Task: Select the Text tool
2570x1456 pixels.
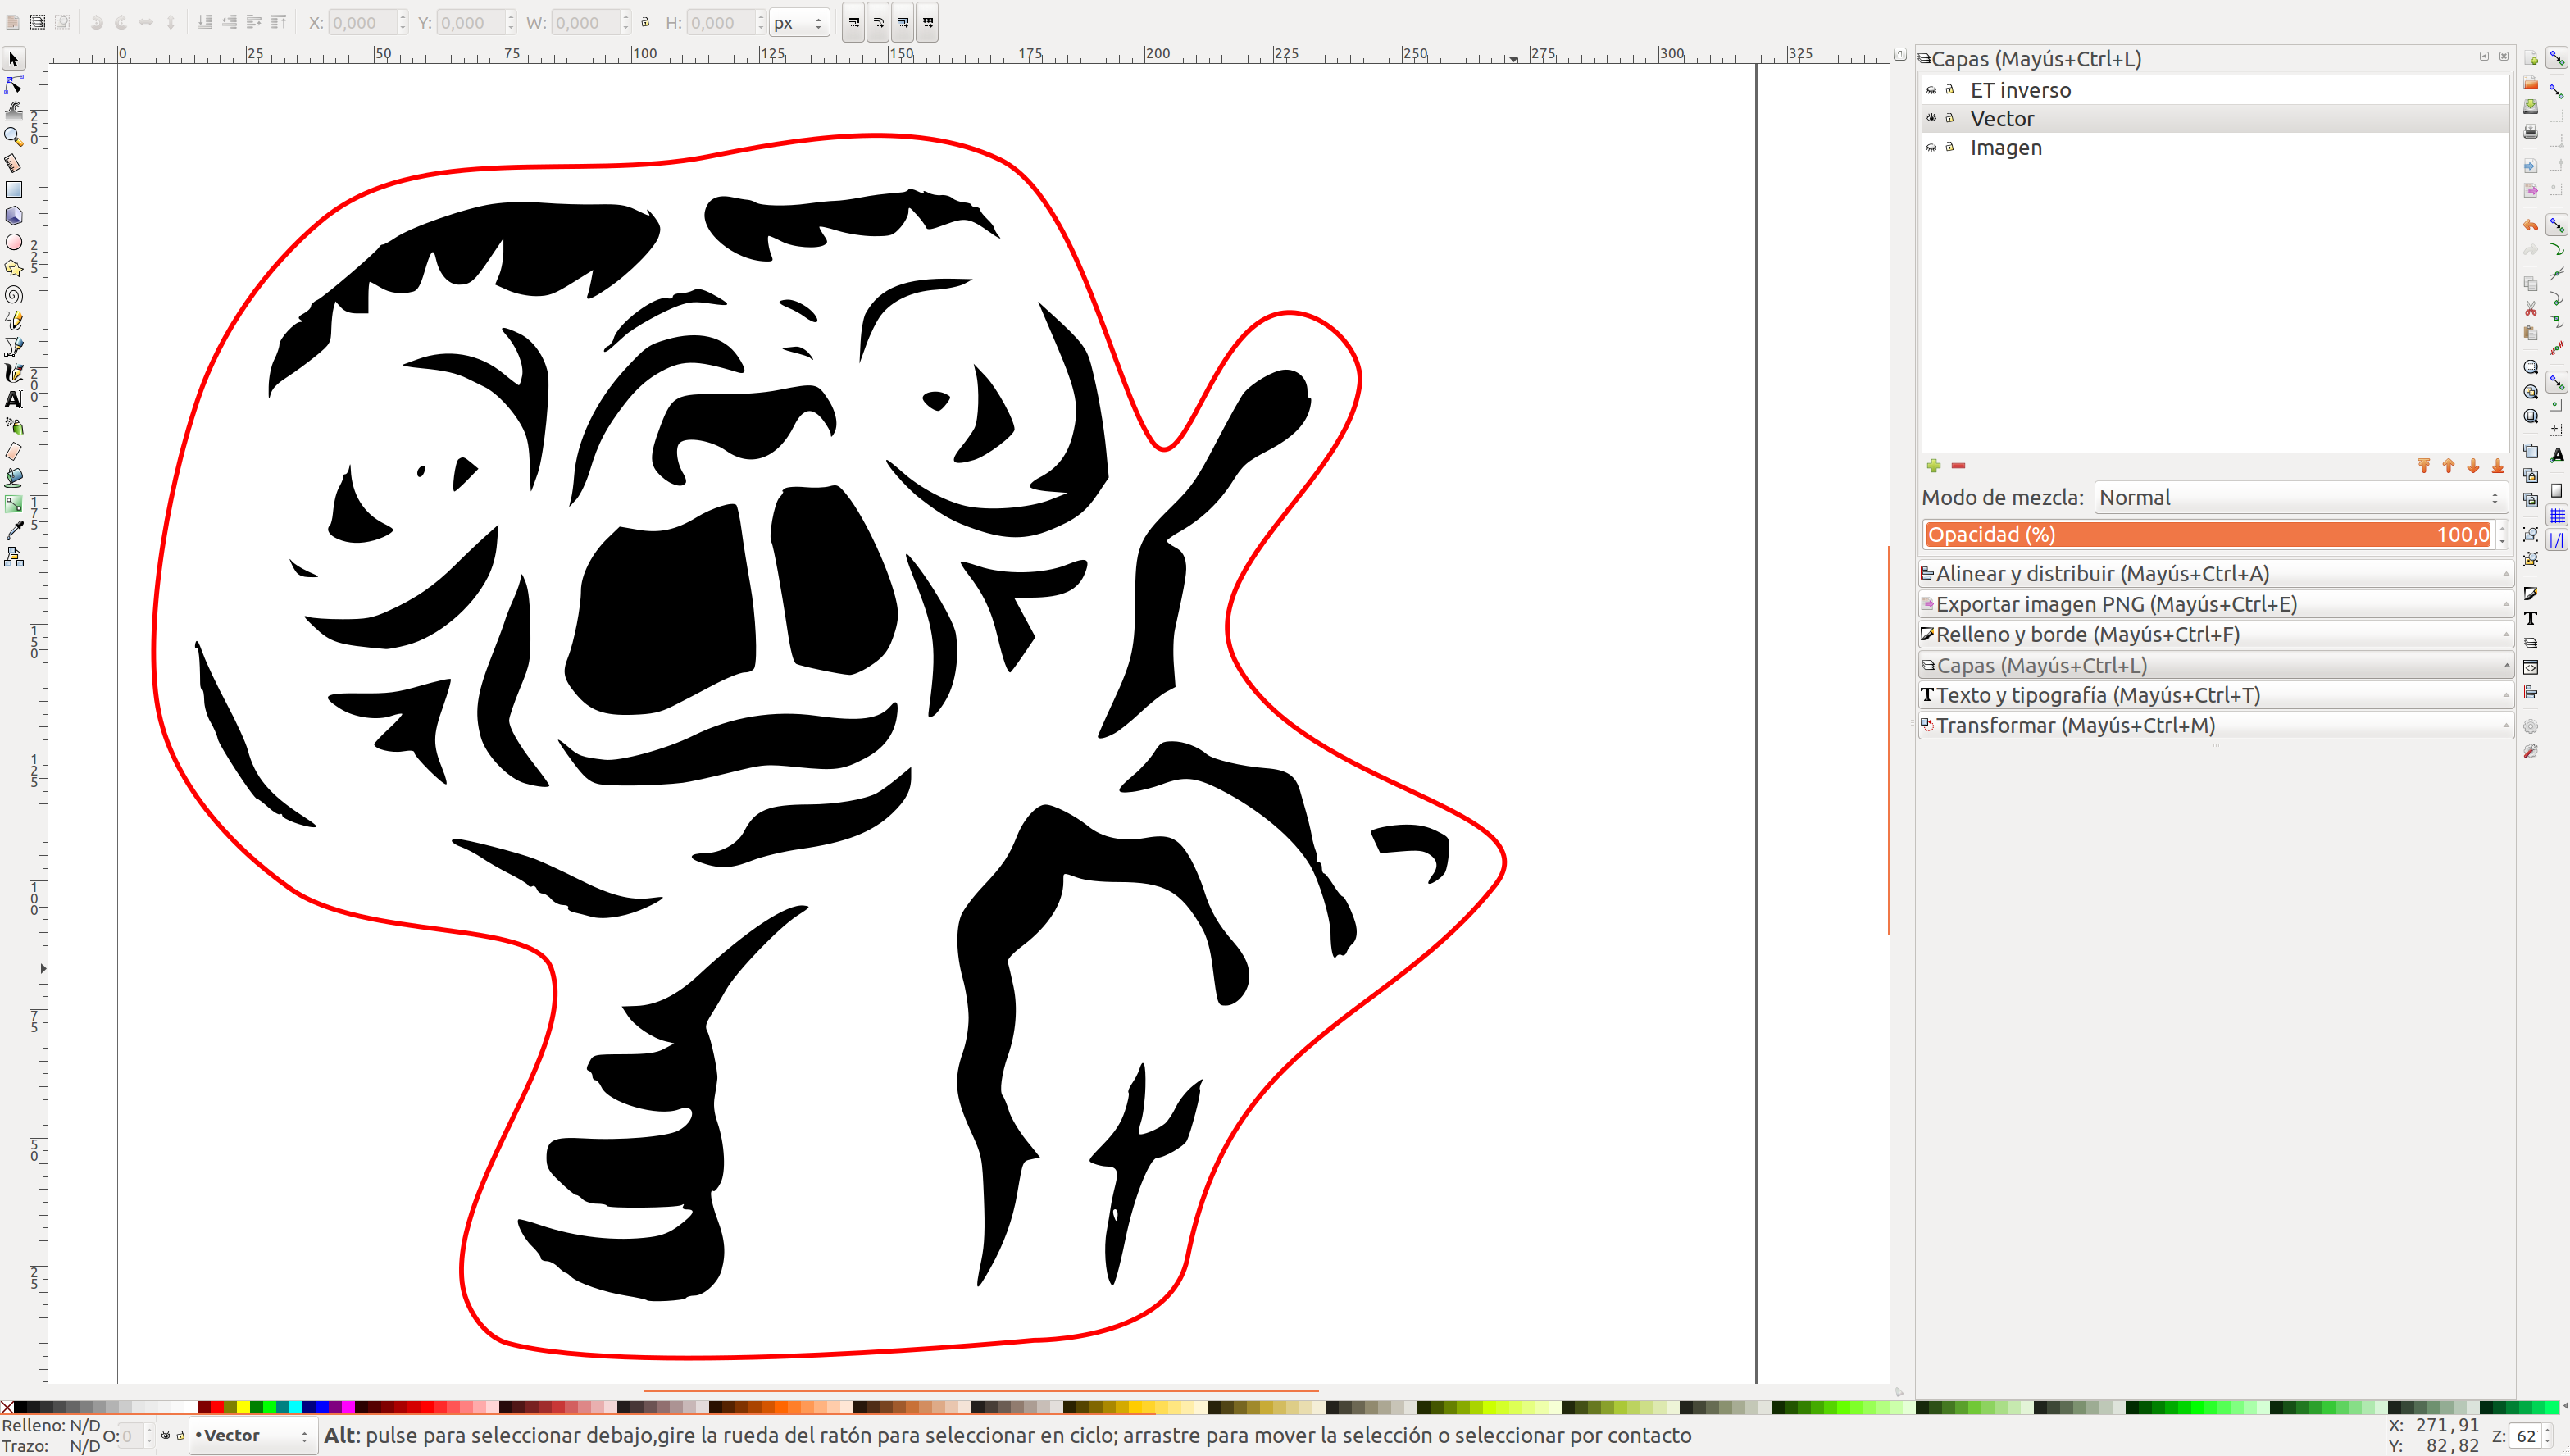Action: coord(14,399)
